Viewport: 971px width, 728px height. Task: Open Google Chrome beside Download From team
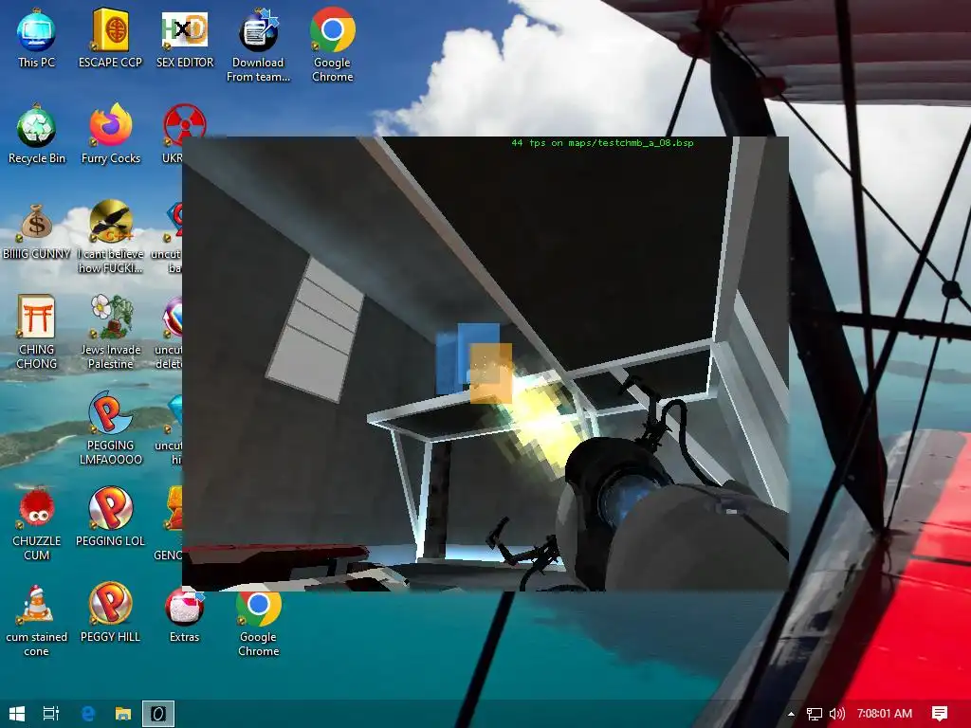333,45
